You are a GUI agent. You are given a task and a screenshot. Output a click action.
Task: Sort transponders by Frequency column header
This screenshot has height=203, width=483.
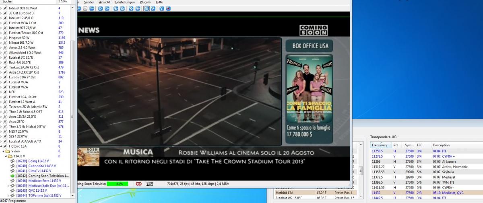(x=380, y=145)
